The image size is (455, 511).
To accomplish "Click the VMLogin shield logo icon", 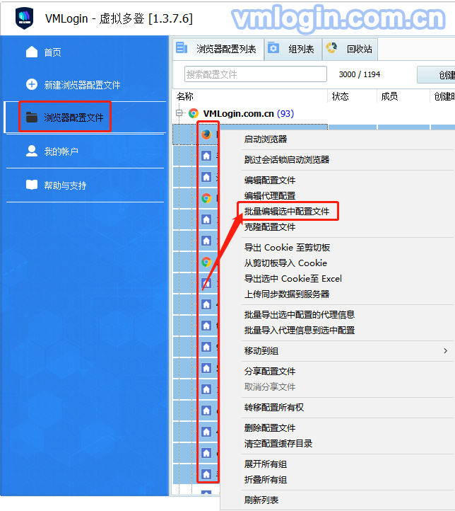I will 25,18.
